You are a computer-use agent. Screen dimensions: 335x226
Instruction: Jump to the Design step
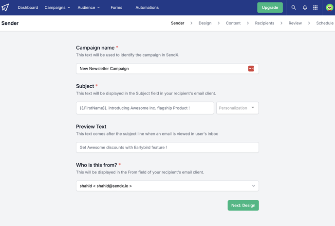point(205,23)
